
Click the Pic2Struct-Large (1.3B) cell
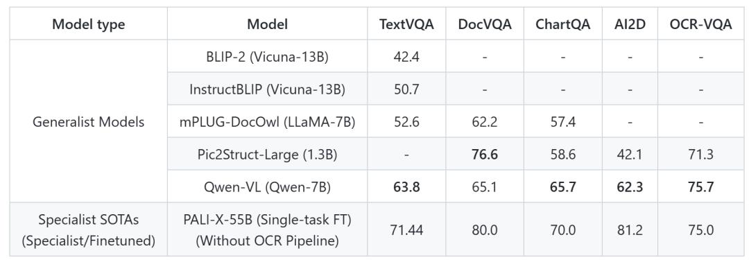[268, 154]
